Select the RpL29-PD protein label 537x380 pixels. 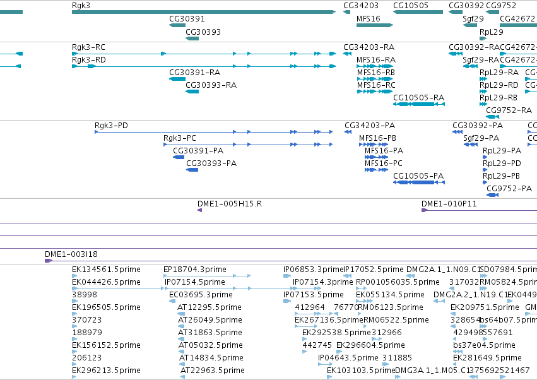(x=502, y=163)
